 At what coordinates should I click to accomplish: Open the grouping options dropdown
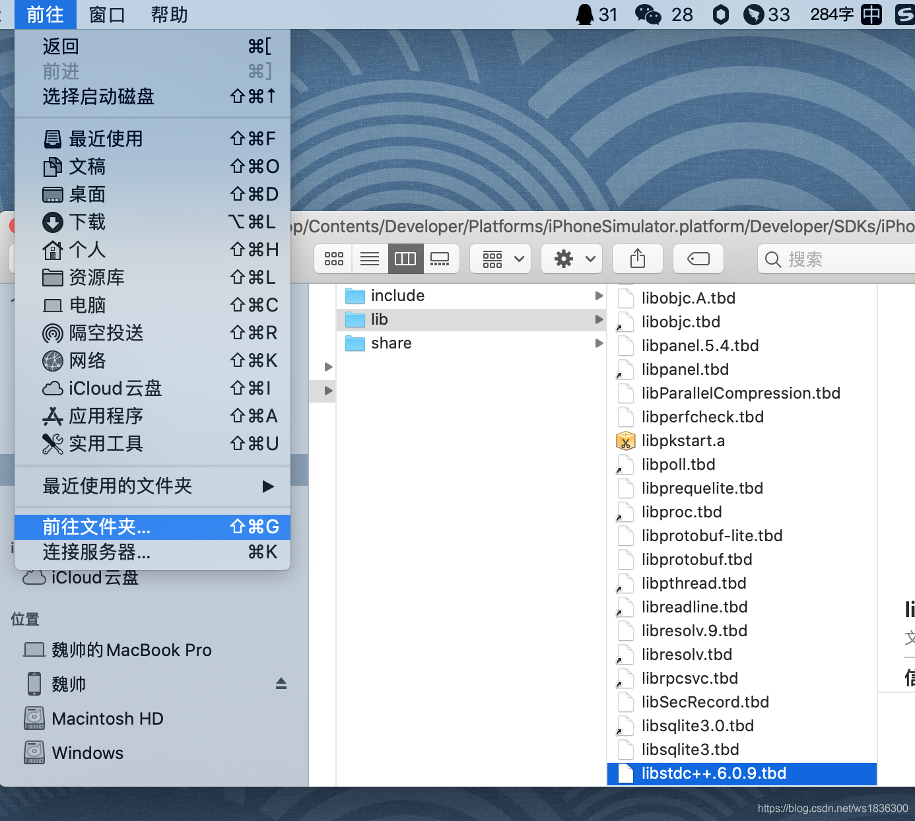point(500,259)
